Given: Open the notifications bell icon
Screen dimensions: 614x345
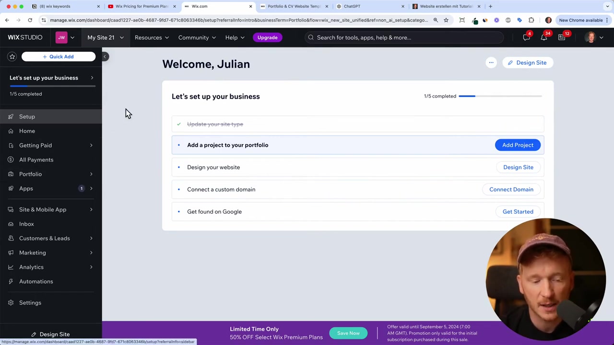Looking at the screenshot, I should pyautogui.click(x=544, y=37).
